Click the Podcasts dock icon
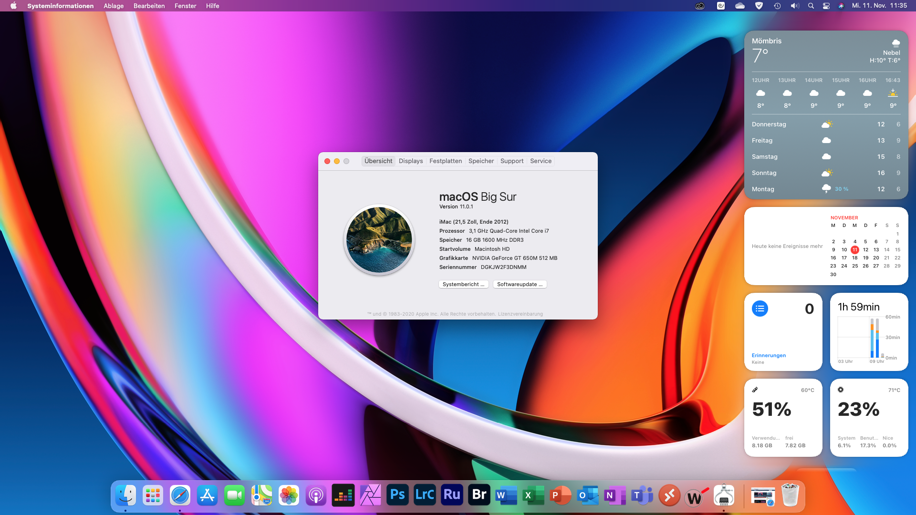Viewport: 916px width, 515px height. 316,495
